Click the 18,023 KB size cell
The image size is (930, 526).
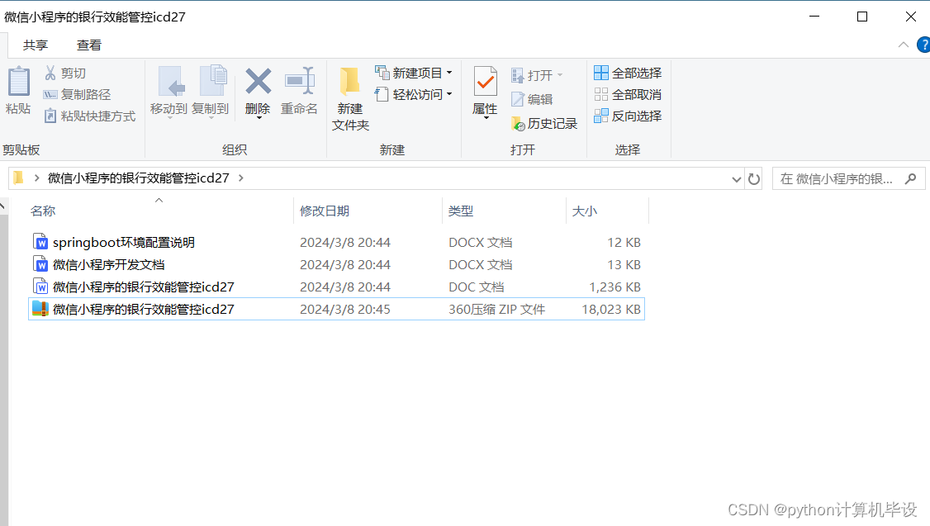611,309
